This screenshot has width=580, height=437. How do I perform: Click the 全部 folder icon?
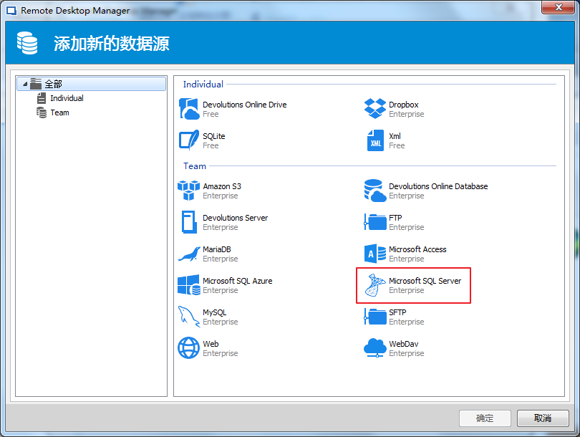coord(36,84)
